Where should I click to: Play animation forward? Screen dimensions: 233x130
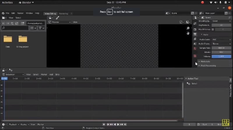pos(118,124)
